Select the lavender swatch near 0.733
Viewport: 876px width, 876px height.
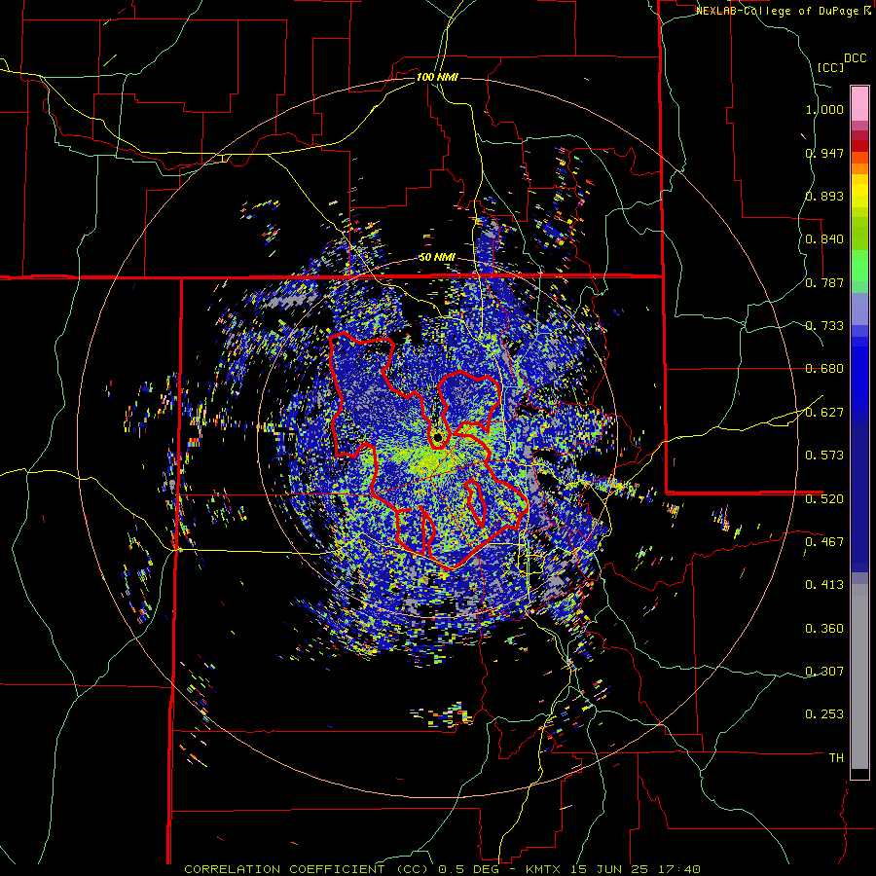click(x=859, y=309)
